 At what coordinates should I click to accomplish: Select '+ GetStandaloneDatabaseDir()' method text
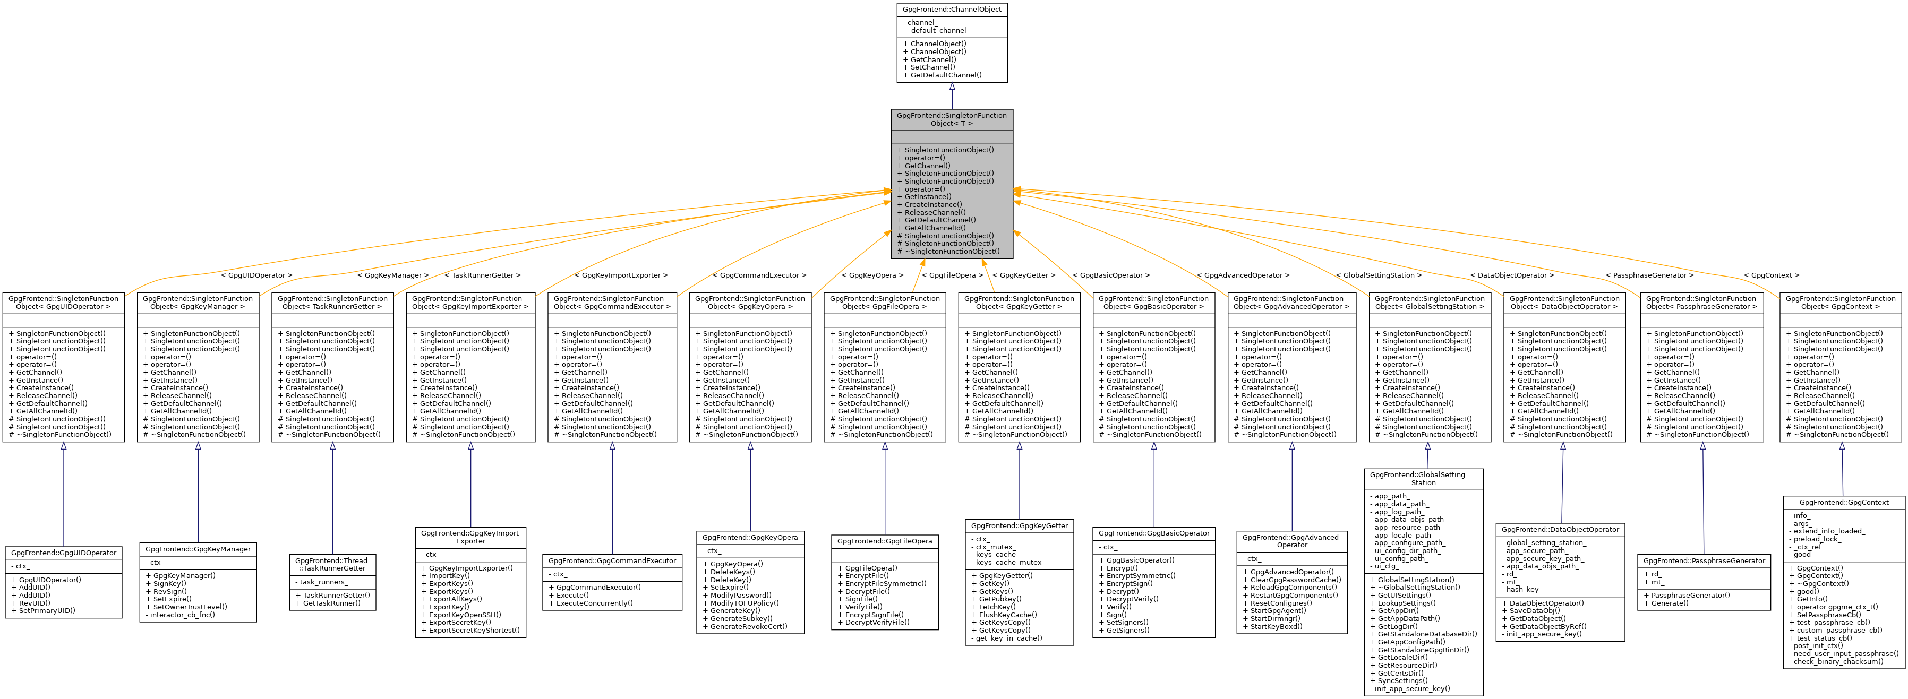(1424, 635)
